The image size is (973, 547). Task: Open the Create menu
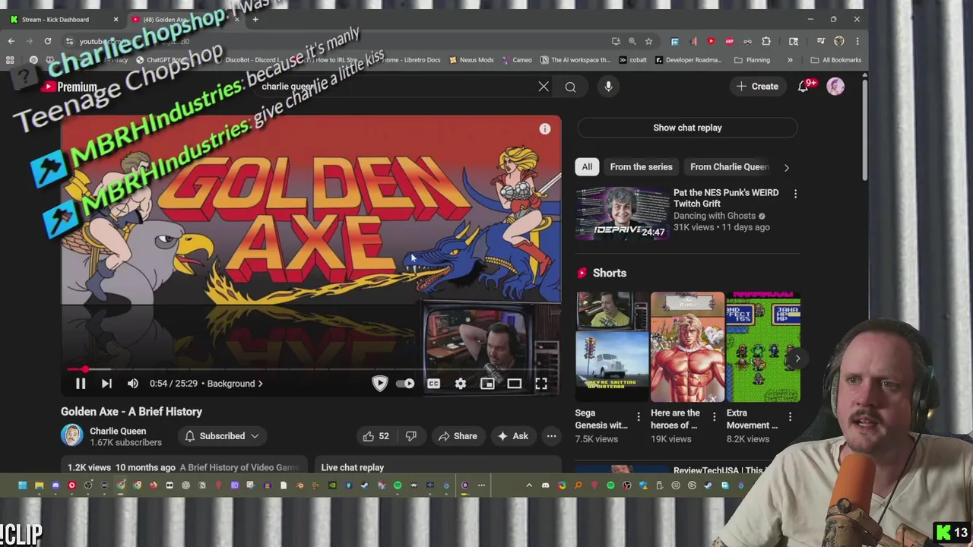click(x=757, y=87)
